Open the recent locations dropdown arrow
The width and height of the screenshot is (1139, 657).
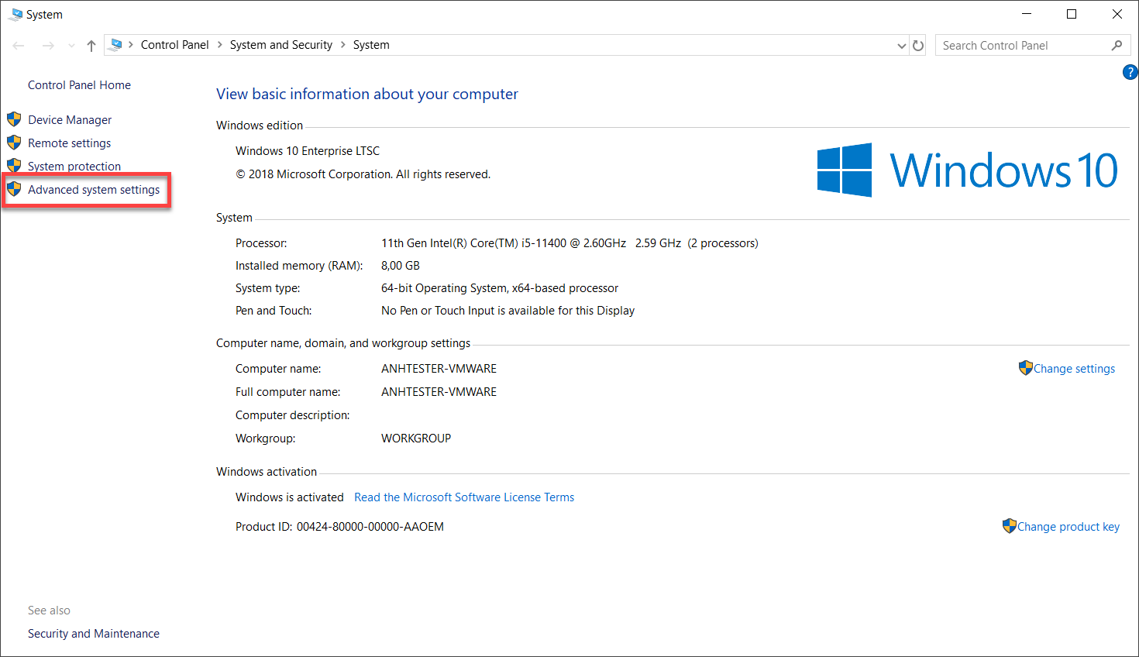click(71, 46)
